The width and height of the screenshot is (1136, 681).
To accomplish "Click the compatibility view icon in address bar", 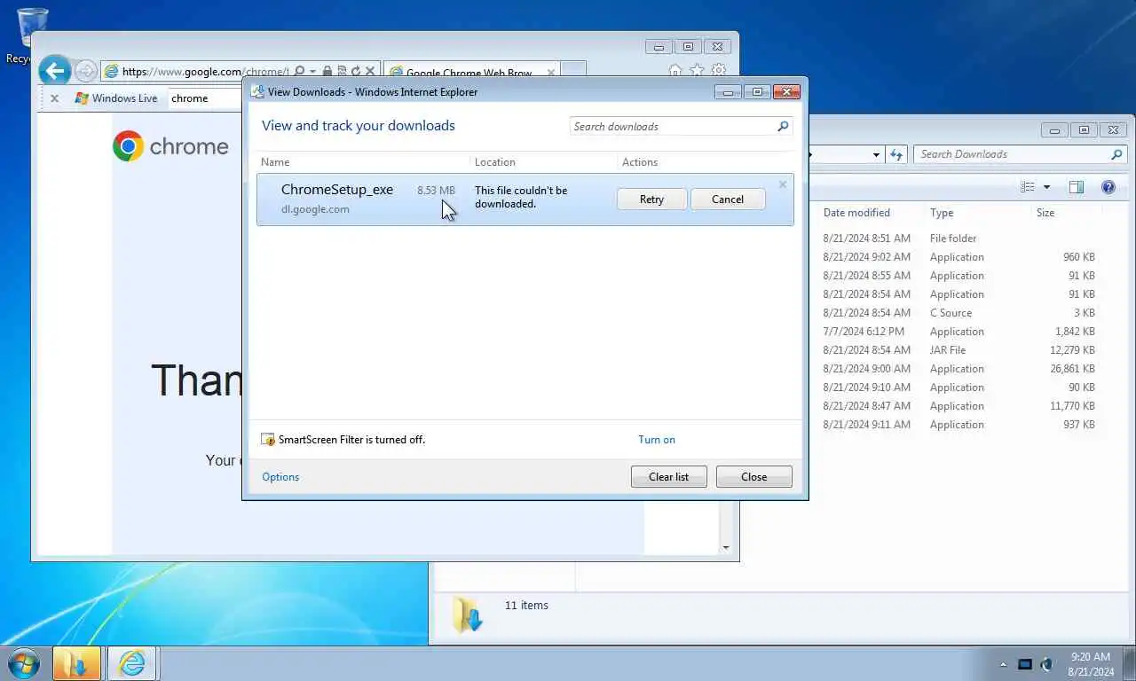I will (342, 71).
